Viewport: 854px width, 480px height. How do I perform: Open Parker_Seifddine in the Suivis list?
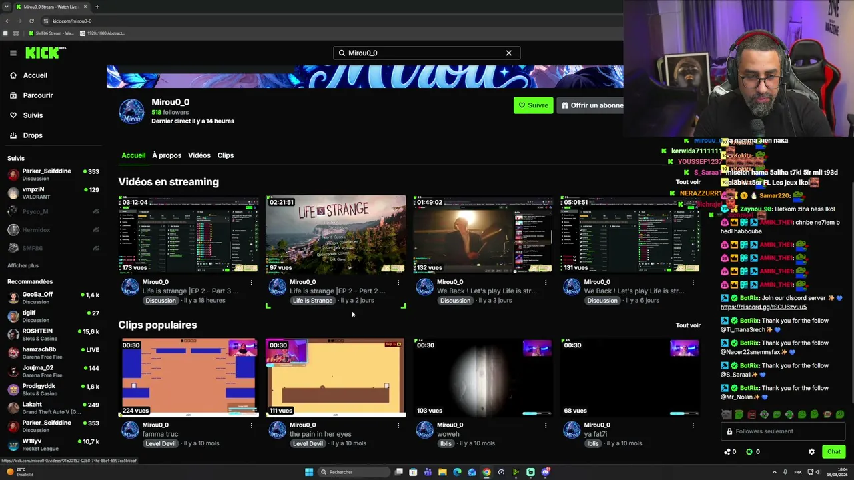click(53, 175)
